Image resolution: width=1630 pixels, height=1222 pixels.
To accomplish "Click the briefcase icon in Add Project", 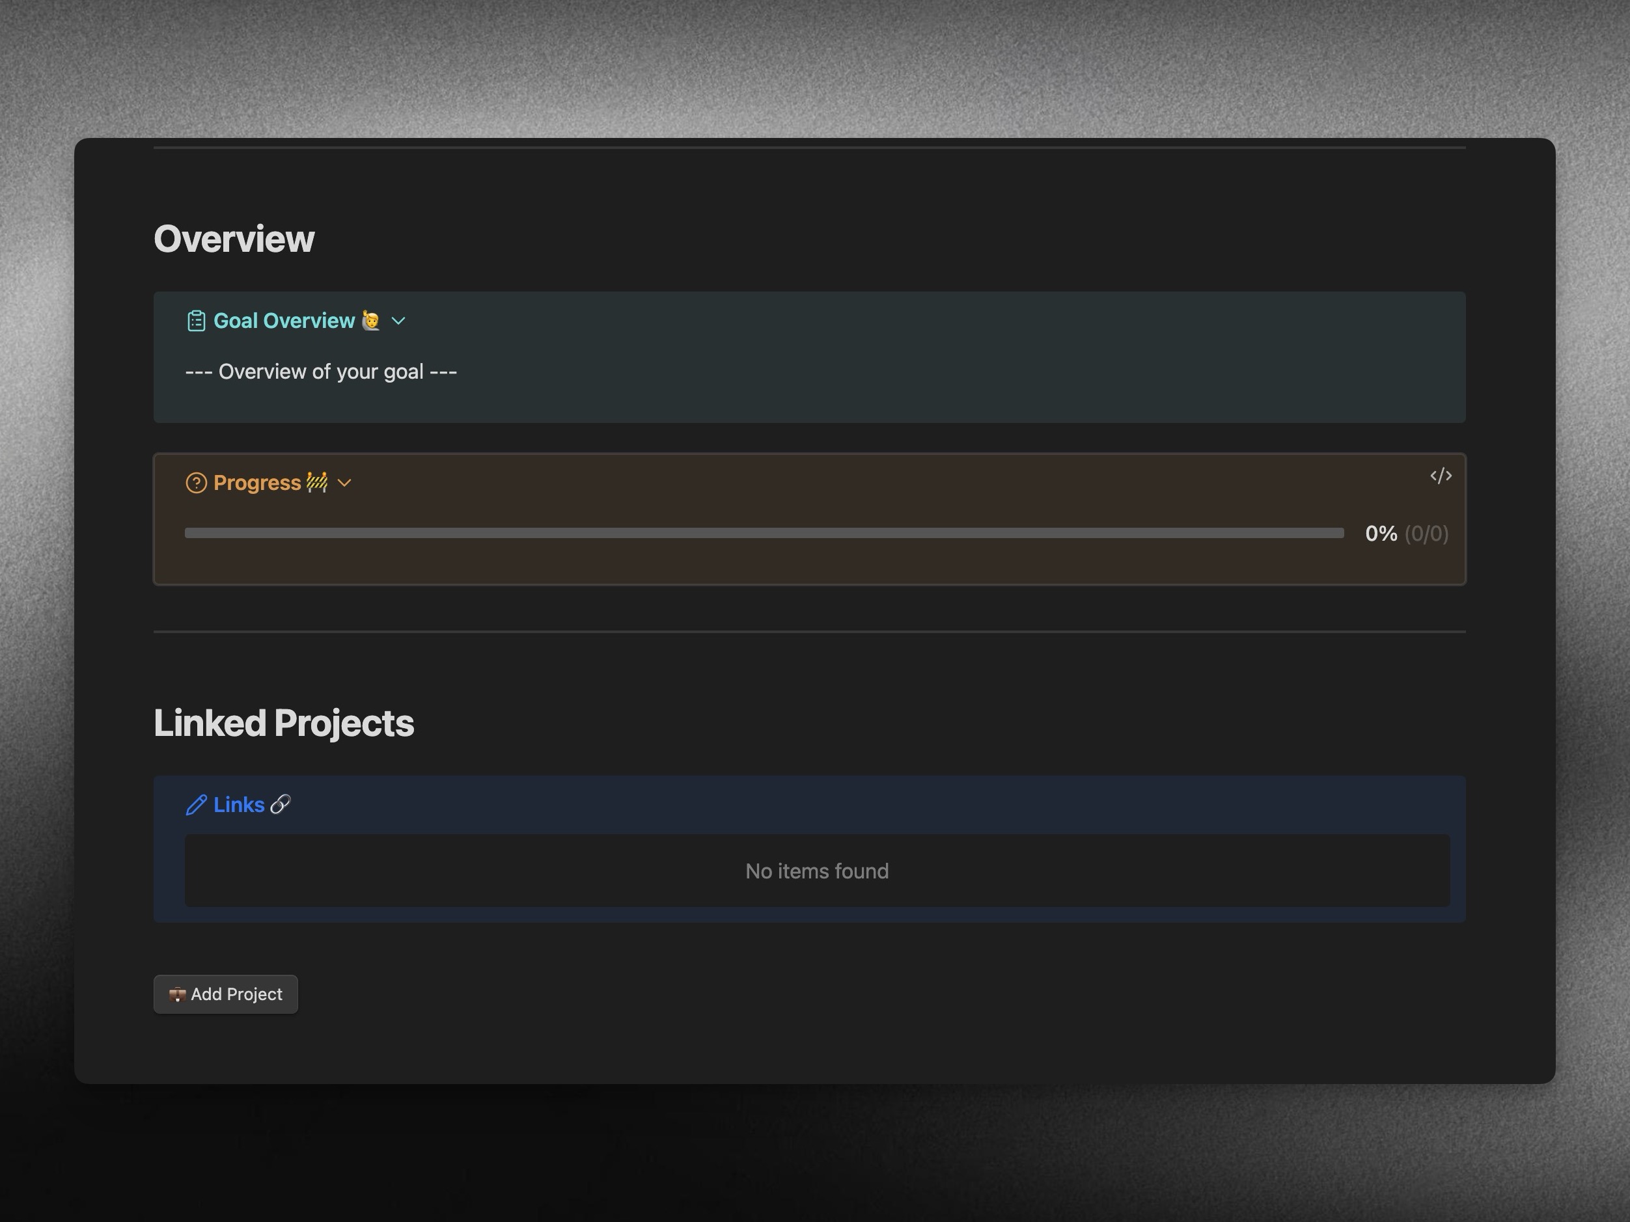I will pyautogui.click(x=177, y=994).
